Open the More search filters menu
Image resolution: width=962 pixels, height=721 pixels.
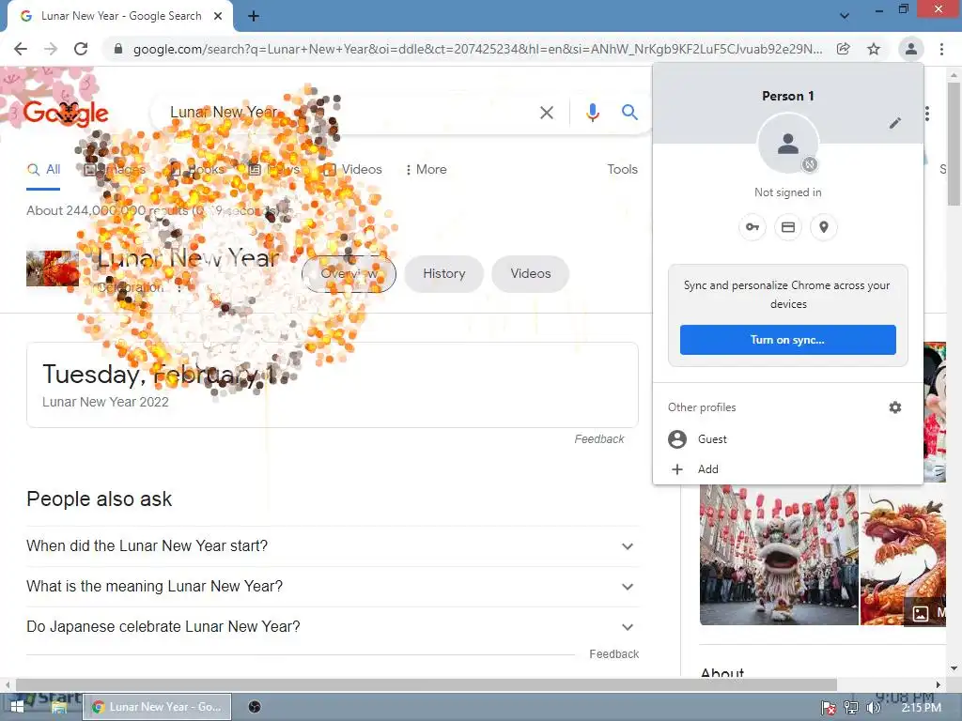[x=426, y=170]
